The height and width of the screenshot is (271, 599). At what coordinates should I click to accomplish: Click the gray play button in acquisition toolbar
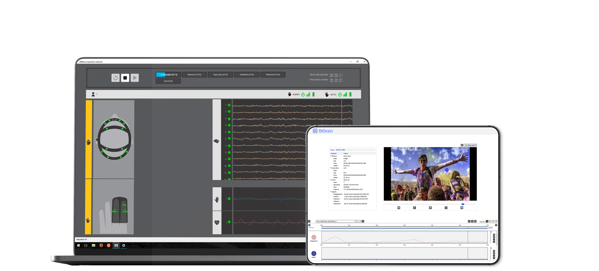point(134,78)
